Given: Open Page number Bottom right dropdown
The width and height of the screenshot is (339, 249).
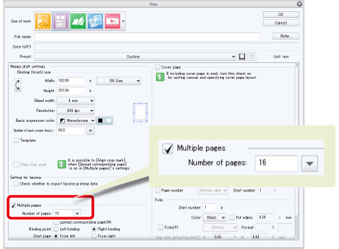Looking at the screenshot, I should point(213,191).
